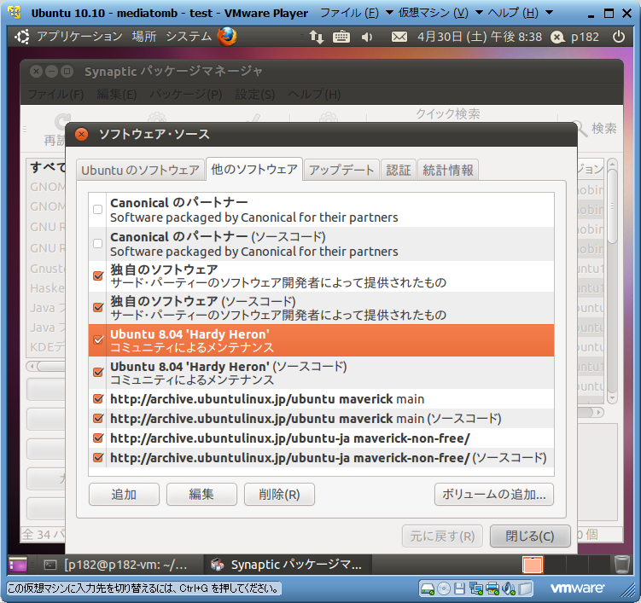Click the VMware Player title bar app icon
The width and height of the screenshot is (641, 603).
click(15, 13)
